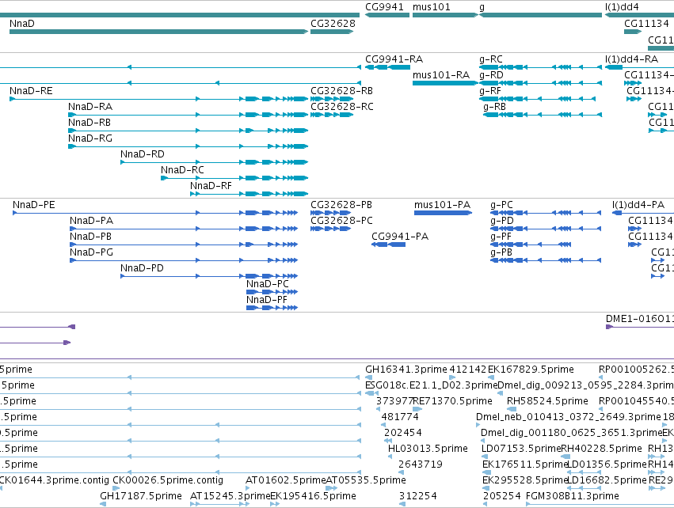The image size is (674, 508).
Task: Select the NnaD-RB transcript label
Action: (89, 123)
